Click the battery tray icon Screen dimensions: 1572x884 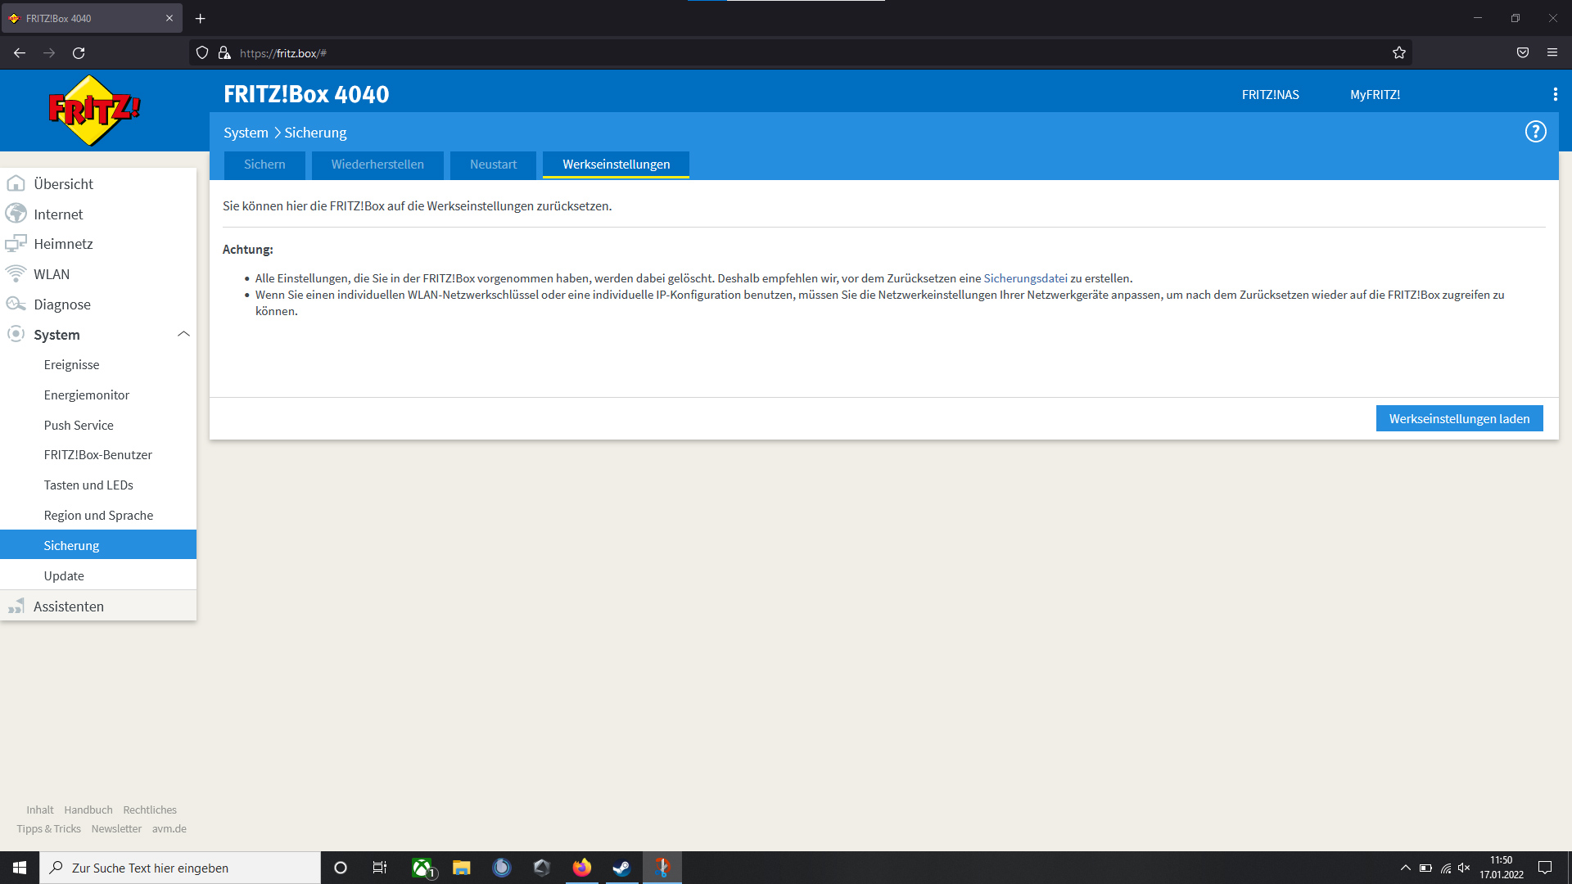(x=1425, y=868)
